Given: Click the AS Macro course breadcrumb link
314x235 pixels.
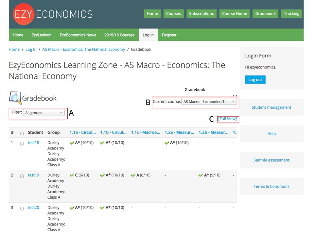Looking at the screenshot, I should click(x=84, y=49).
